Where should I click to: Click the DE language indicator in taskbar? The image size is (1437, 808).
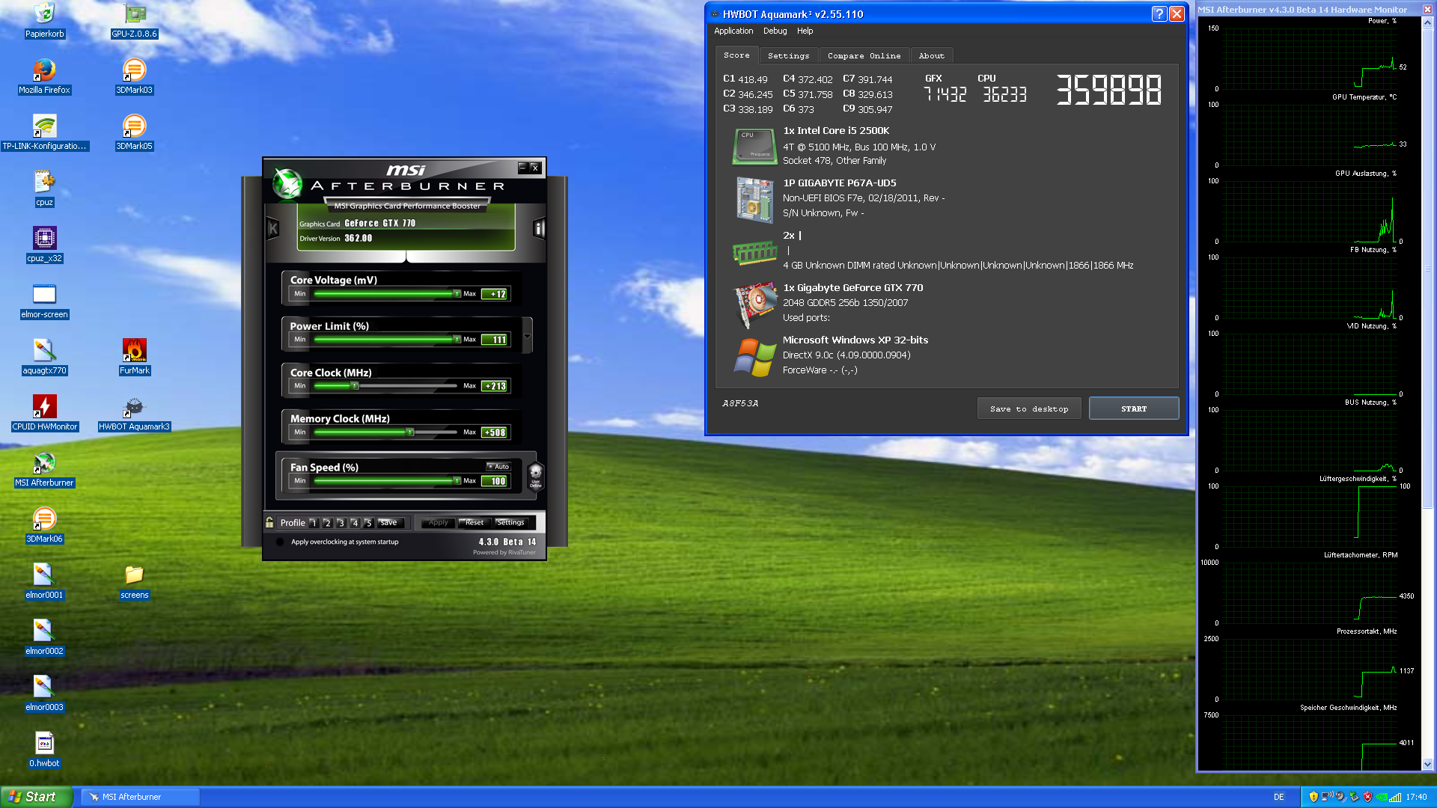point(1278,797)
